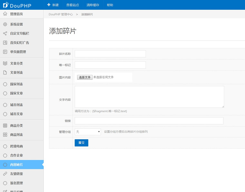
Task: Open the 管理分组 dropdown showing 无
Action: 88,132
